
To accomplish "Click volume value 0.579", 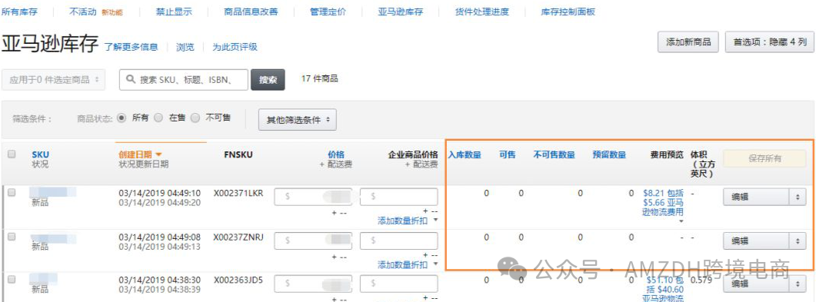I will [x=701, y=280].
